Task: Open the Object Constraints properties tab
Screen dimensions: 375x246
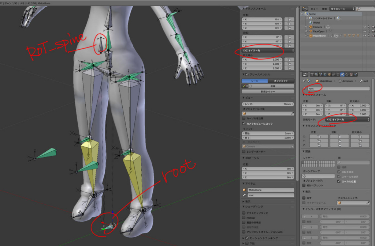Action: pos(334,74)
